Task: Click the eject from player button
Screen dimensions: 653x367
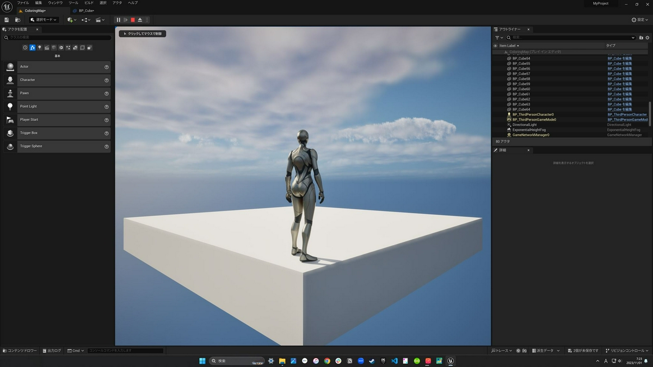Action: click(x=140, y=20)
